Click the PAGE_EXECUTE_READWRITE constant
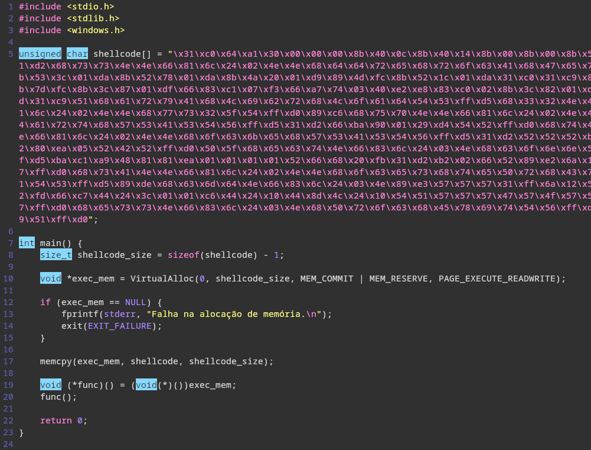This screenshot has width=591, height=450. point(497,279)
